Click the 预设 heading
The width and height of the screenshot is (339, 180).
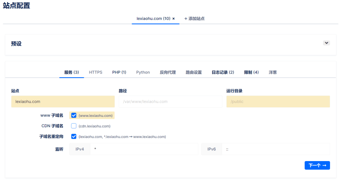[16, 44]
